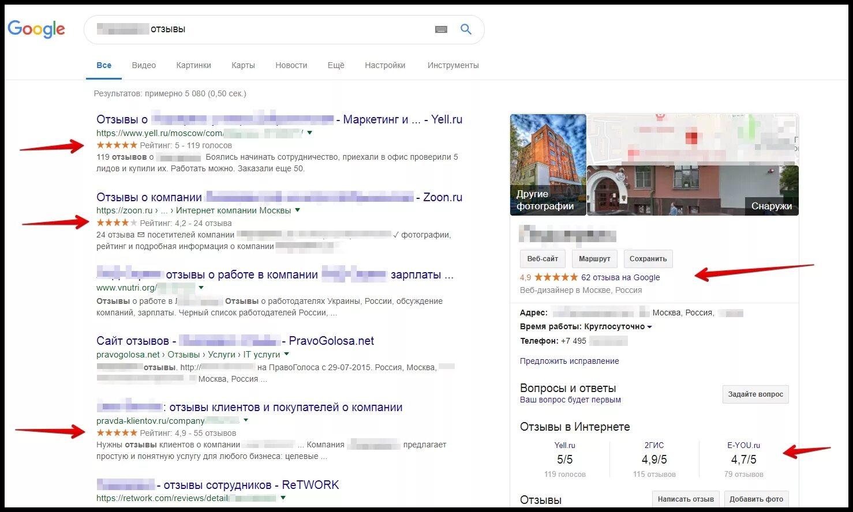853x512 pixels.
Task: Click the Написать отзыв button
Action: 686,499
